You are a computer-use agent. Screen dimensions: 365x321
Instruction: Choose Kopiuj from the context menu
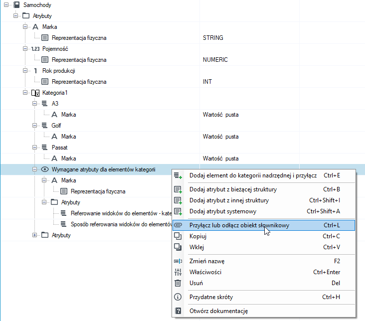[x=264, y=236]
